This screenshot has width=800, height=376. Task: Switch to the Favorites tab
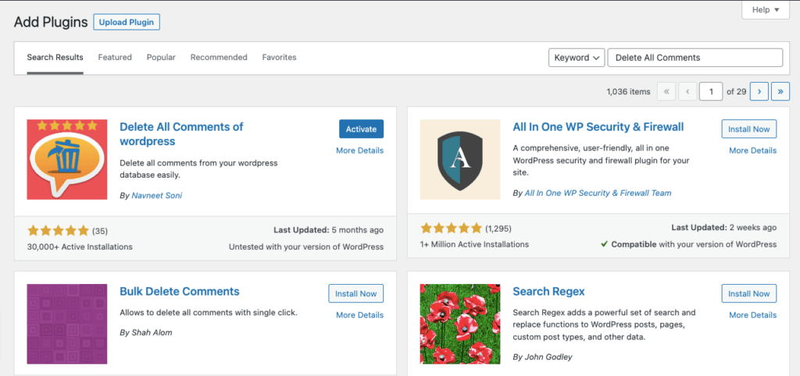pyautogui.click(x=279, y=58)
